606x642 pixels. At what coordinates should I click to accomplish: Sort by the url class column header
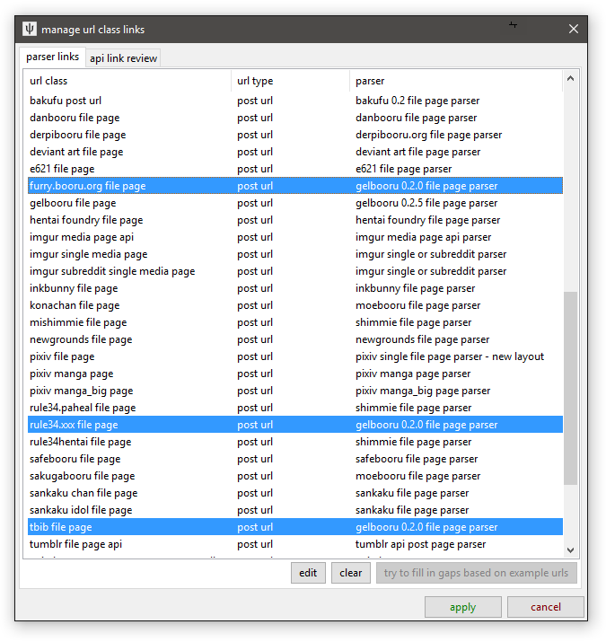coord(129,81)
